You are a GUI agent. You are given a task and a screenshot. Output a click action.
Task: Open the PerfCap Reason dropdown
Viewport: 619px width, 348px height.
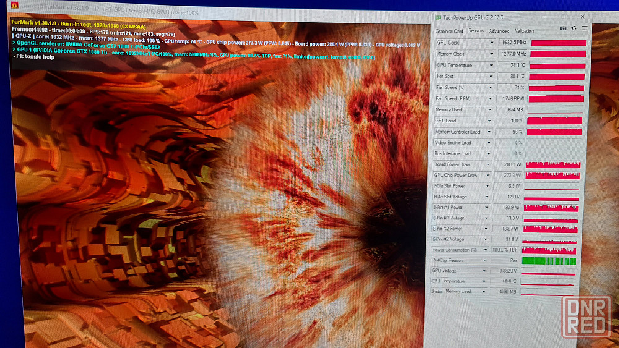click(484, 260)
